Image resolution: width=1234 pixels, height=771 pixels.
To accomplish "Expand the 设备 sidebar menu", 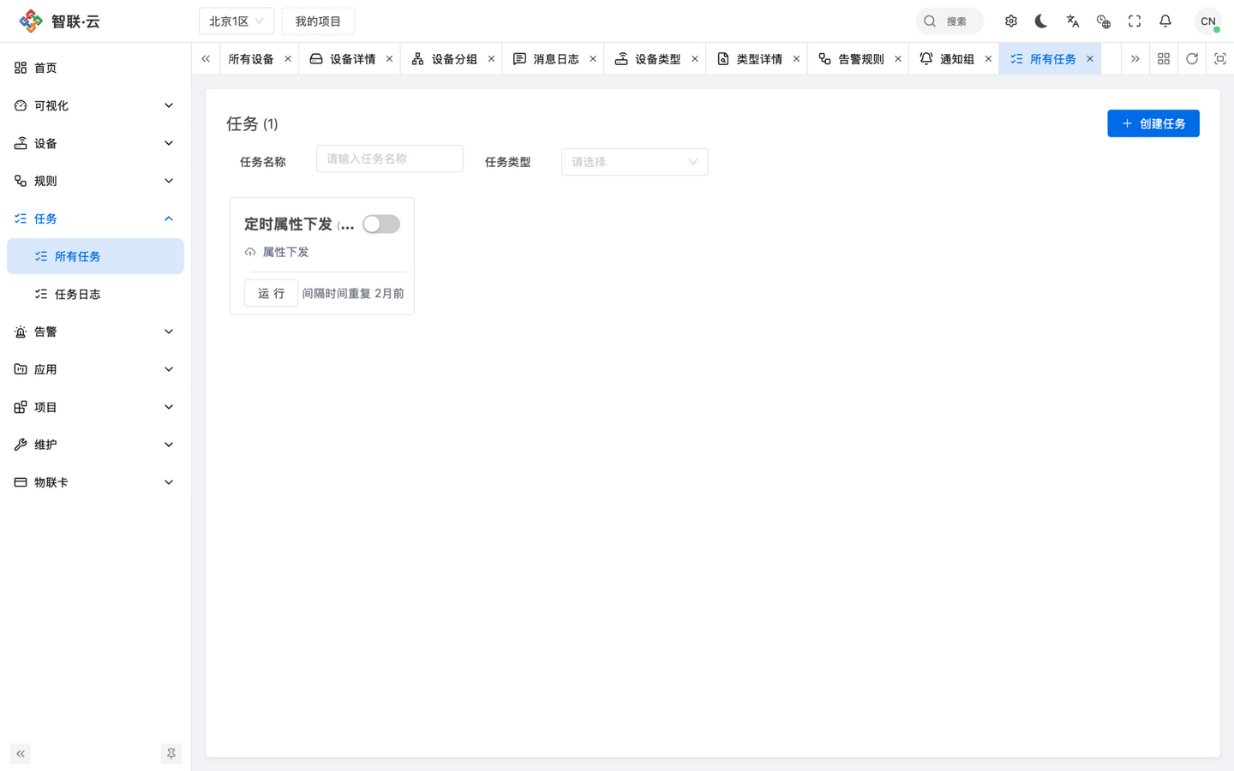I will point(95,143).
